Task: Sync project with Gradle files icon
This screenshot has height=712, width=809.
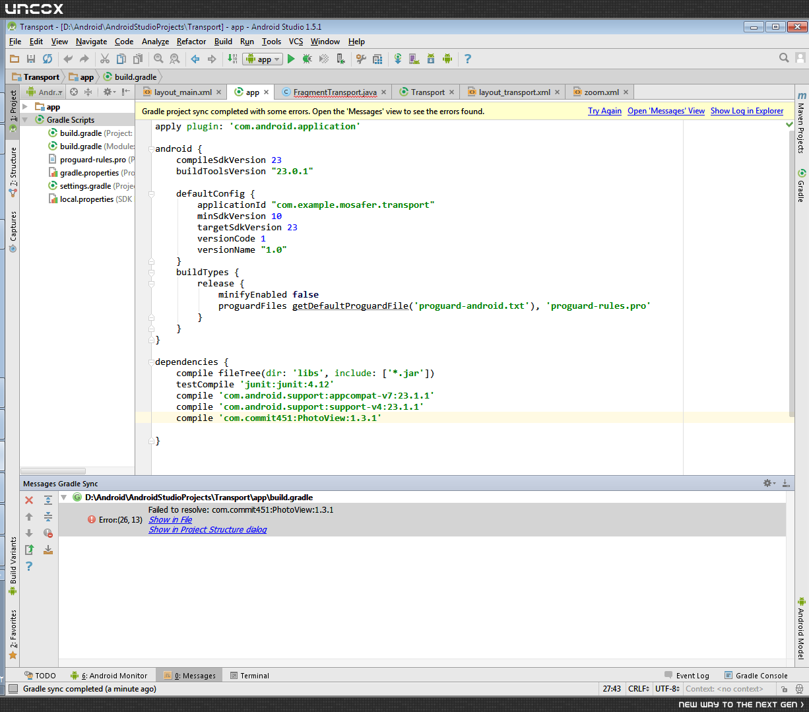Action: 398,59
